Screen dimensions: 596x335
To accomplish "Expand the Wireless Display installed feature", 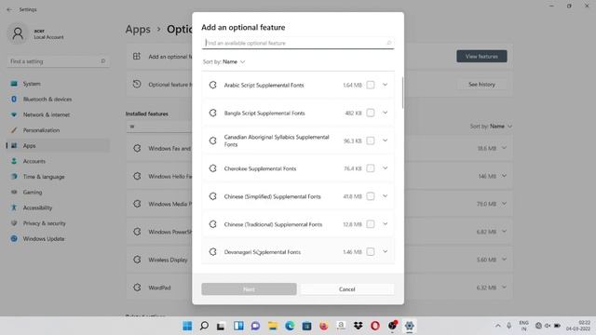I will 504,260.
